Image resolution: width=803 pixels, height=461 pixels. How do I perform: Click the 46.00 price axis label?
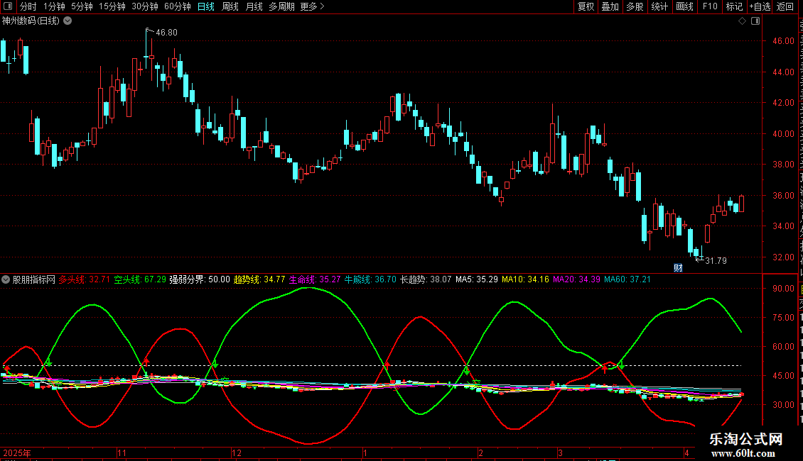784,41
